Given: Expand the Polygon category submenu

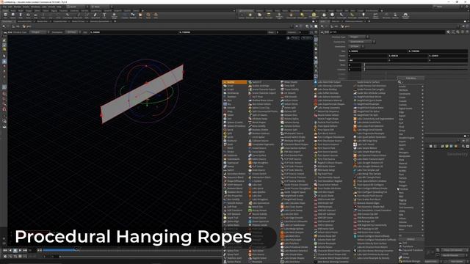Looking at the screenshot, I should (x=411, y=186).
